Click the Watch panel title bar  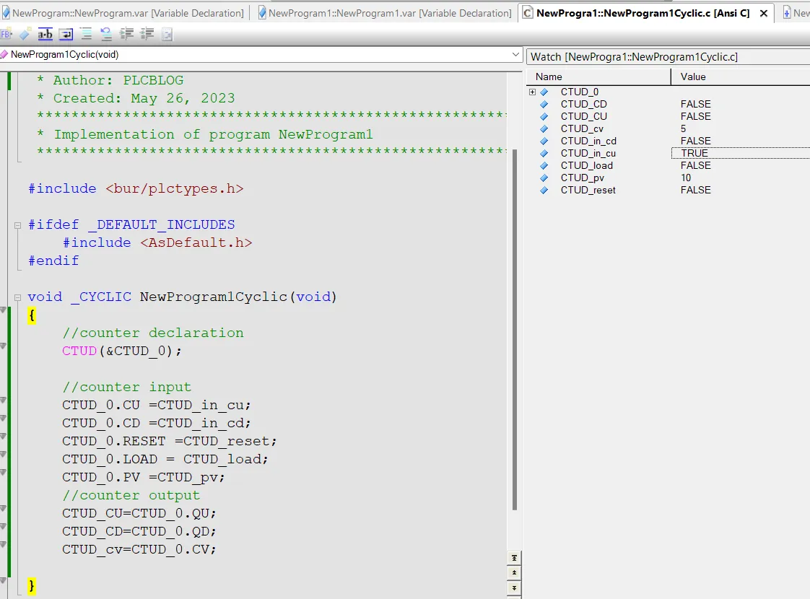[x=669, y=57]
